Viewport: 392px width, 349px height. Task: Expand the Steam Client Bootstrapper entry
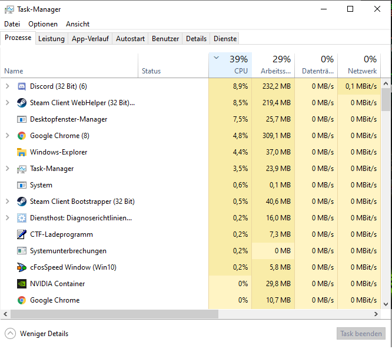8,202
